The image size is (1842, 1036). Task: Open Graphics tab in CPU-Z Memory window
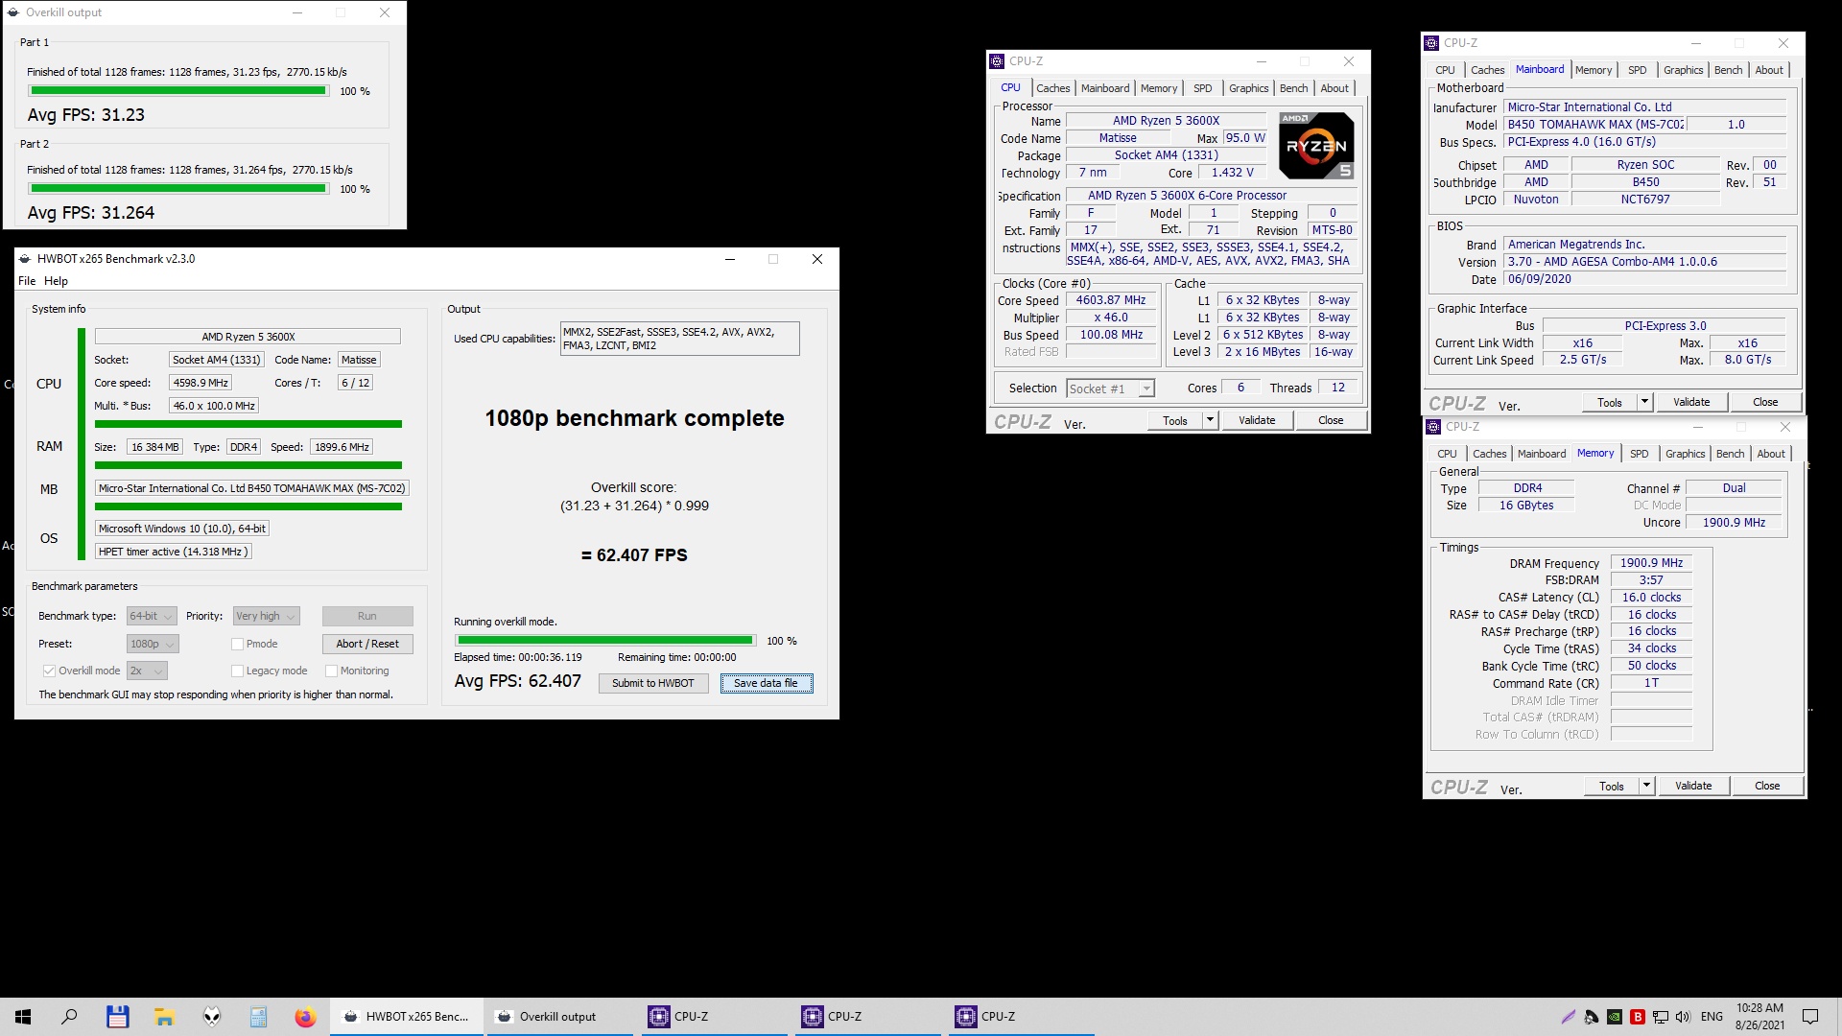coord(1685,454)
